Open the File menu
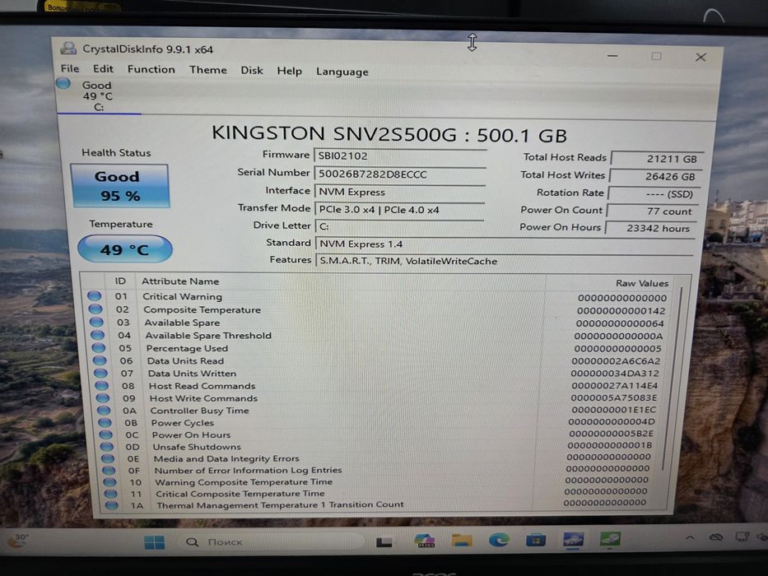The image size is (768, 576). point(69,68)
